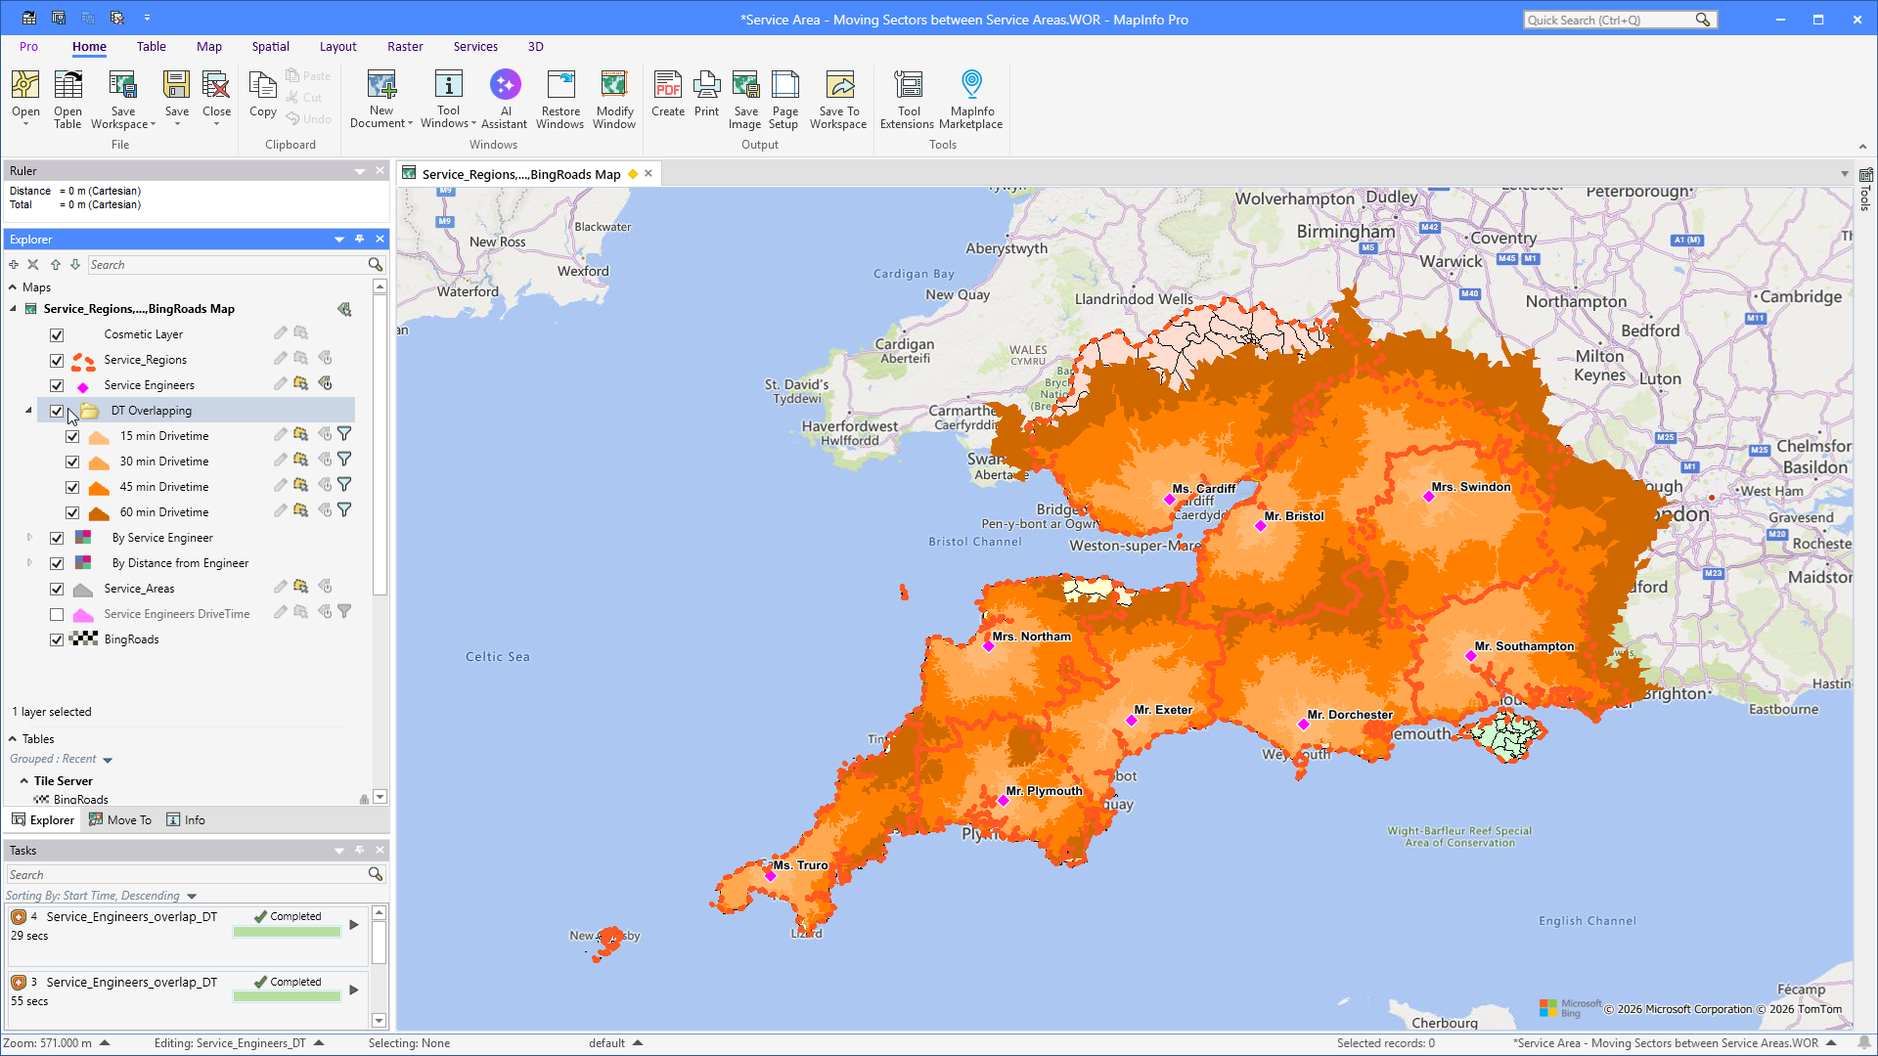
Task: Collapse the DT Overlapping layer group
Action: (28, 411)
